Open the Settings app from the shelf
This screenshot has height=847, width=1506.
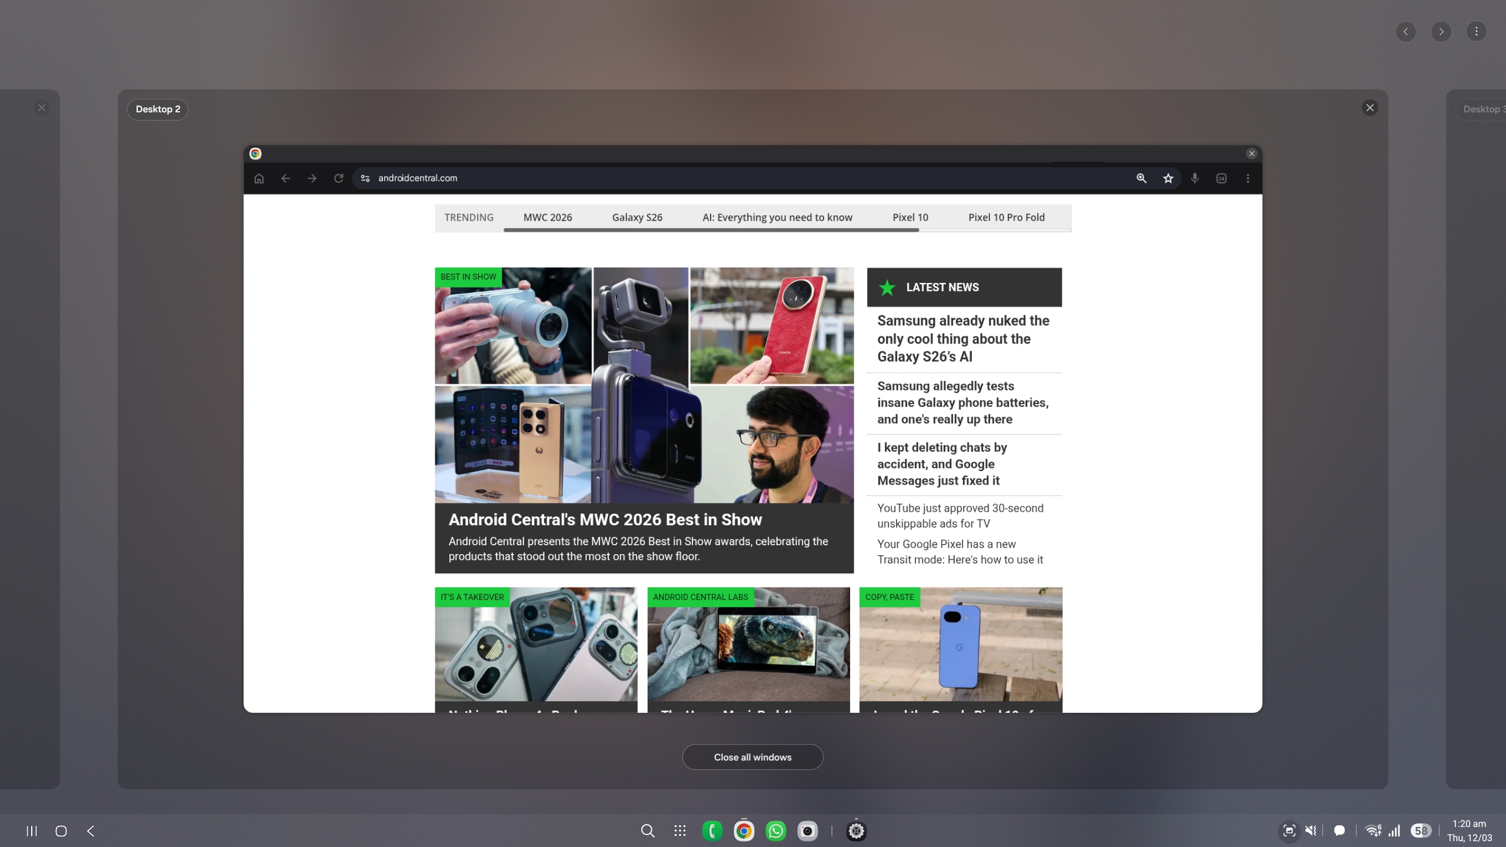(856, 831)
